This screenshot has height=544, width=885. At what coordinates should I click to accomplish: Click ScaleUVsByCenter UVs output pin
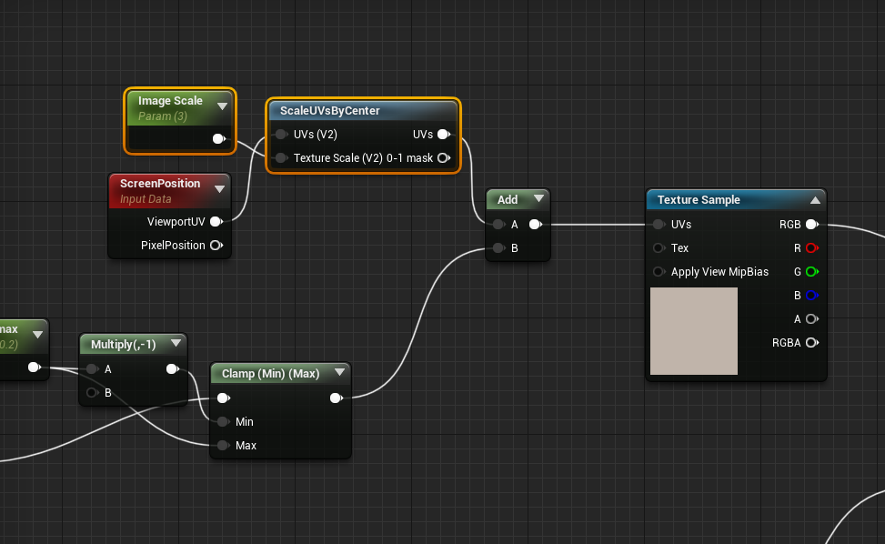[x=444, y=135]
